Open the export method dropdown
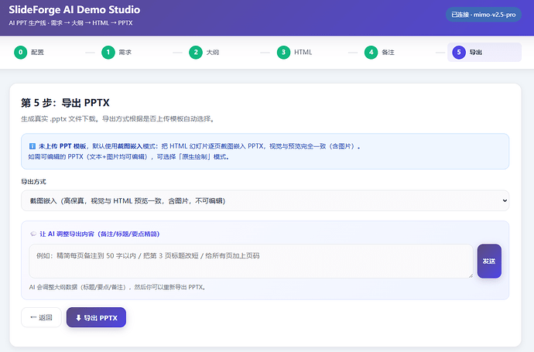The height and width of the screenshot is (352, 534). [265, 200]
